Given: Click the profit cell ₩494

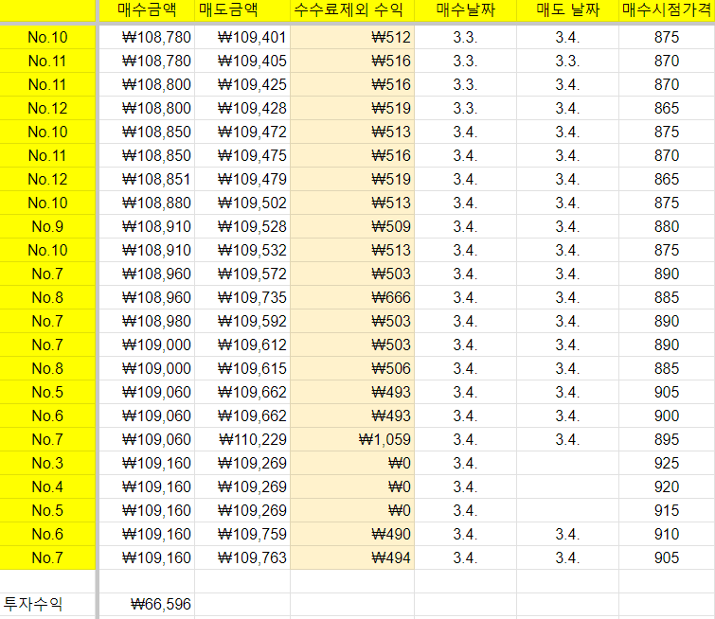Looking at the screenshot, I should click(x=352, y=558).
